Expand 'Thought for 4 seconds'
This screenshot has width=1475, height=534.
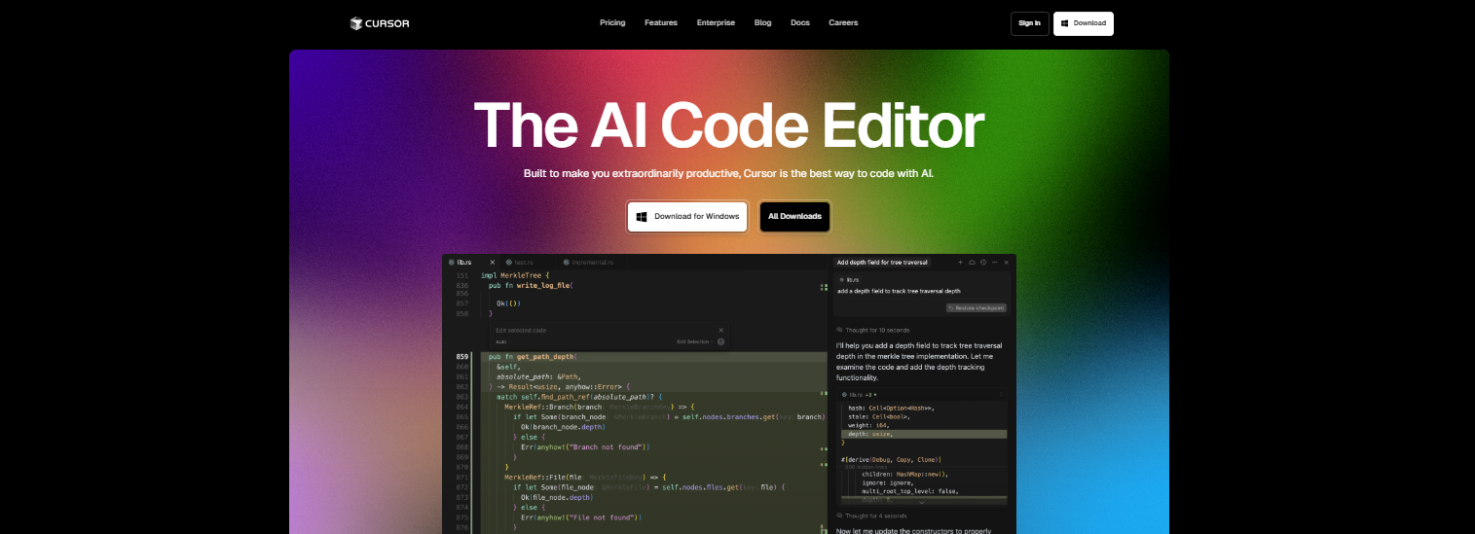[x=871, y=516]
